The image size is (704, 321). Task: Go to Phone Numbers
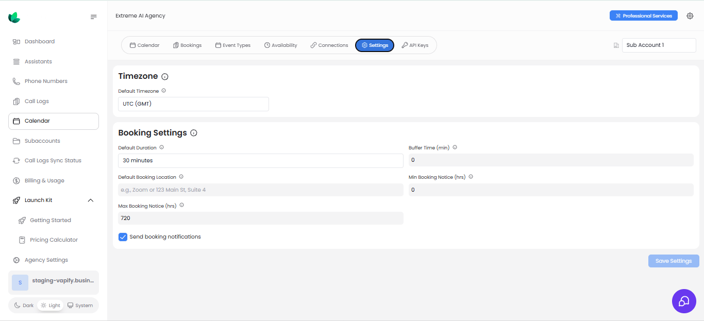[x=54, y=81]
